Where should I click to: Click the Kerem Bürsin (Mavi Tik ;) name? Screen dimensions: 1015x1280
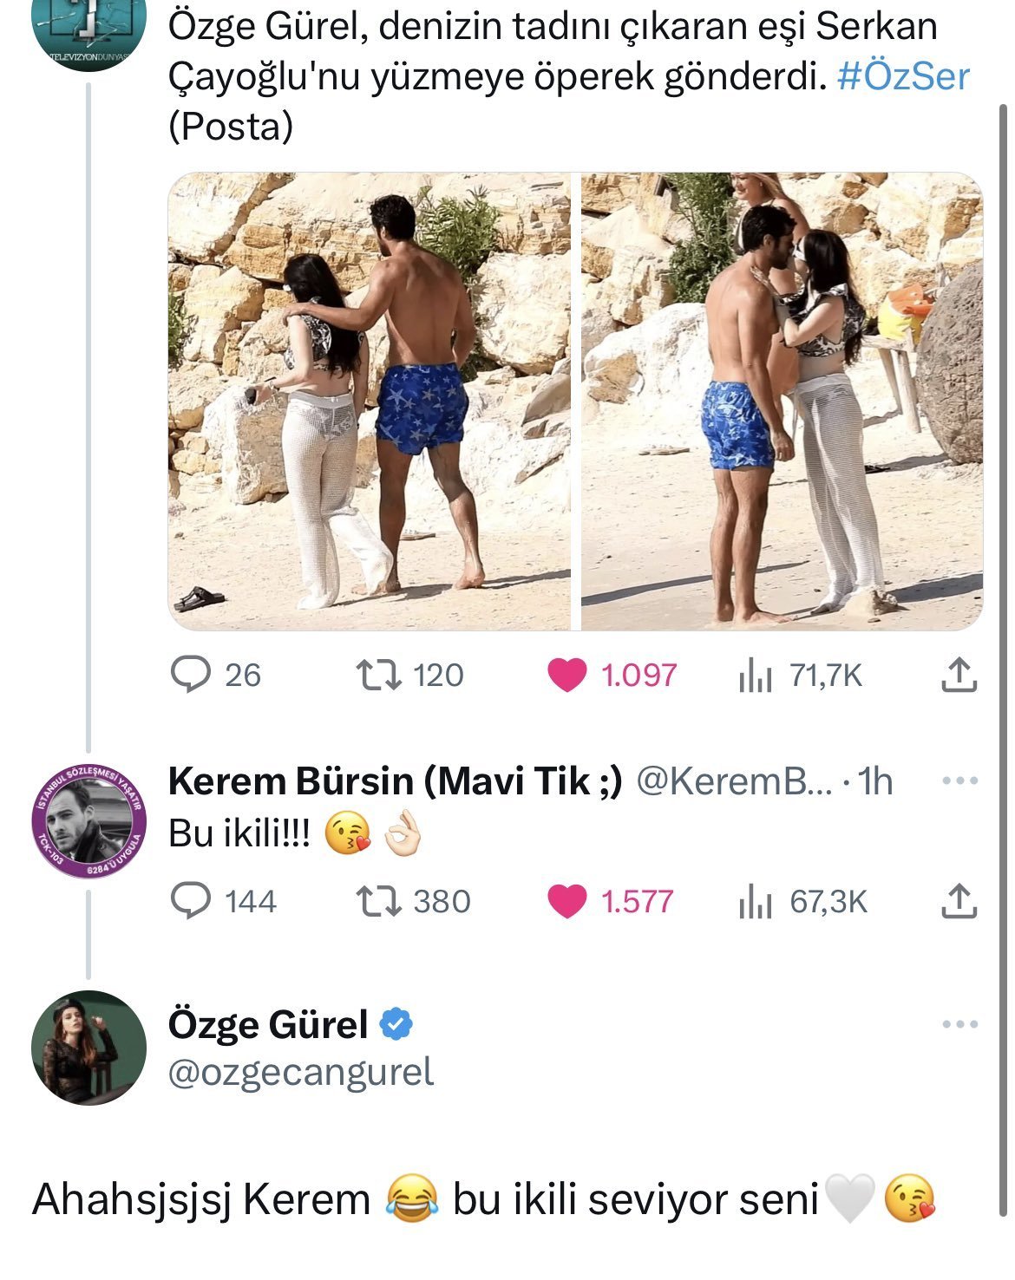(395, 781)
